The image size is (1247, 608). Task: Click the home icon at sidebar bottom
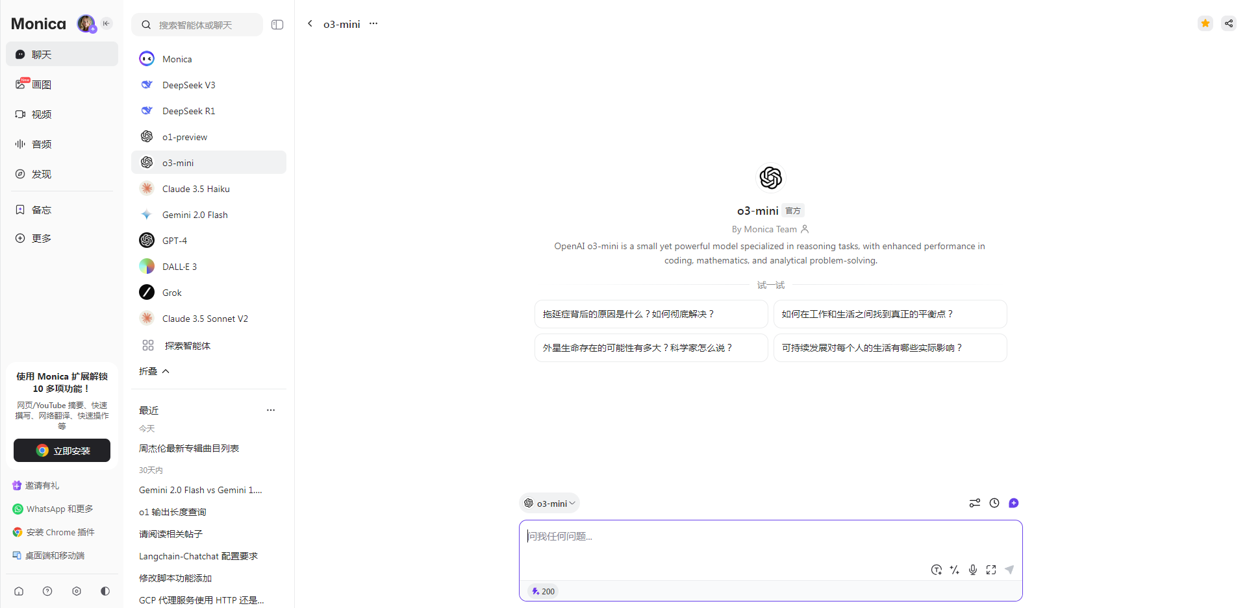19,591
